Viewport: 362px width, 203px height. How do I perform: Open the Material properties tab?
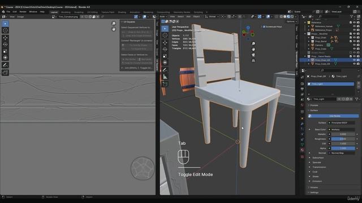click(302, 150)
